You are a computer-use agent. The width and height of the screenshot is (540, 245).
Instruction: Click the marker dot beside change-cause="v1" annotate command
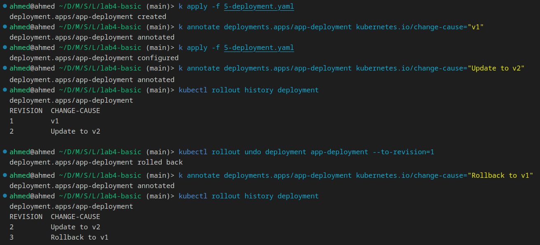click(5, 27)
